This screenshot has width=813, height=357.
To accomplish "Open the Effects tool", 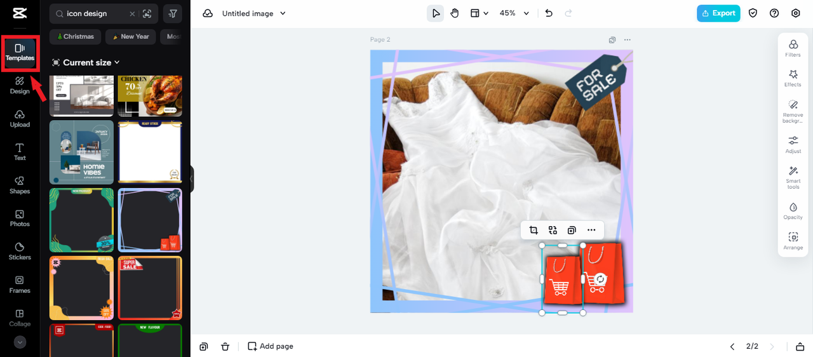I will pyautogui.click(x=793, y=79).
